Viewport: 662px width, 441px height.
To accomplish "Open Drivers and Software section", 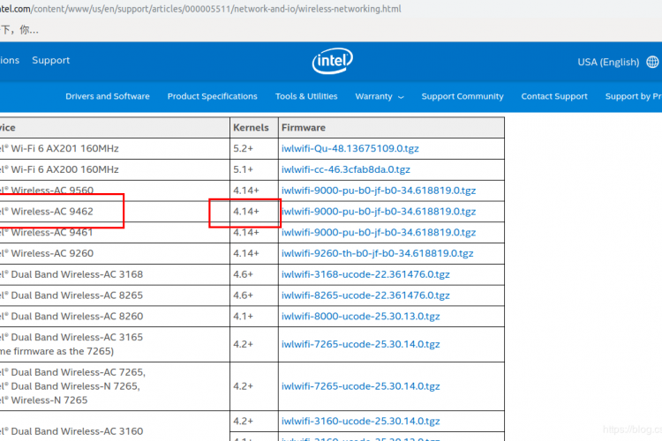I will tap(108, 96).
